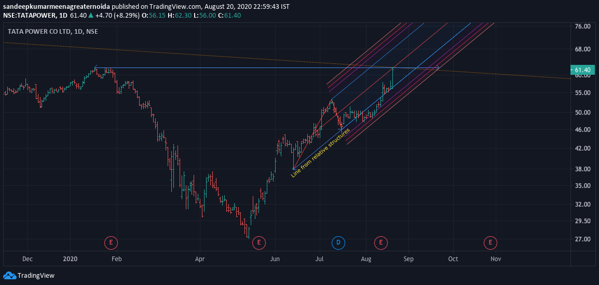Click the Jun label on time axis
The width and height of the screenshot is (599, 285).
(275, 259)
